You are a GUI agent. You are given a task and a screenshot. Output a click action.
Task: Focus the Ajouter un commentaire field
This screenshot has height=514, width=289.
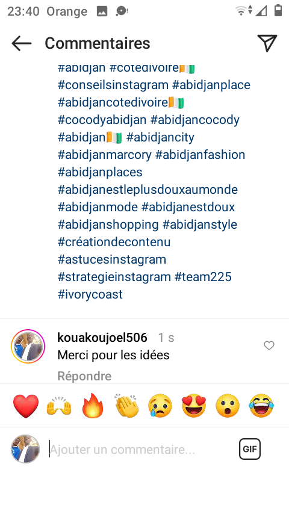pyautogui.click(x=141, y=449)
